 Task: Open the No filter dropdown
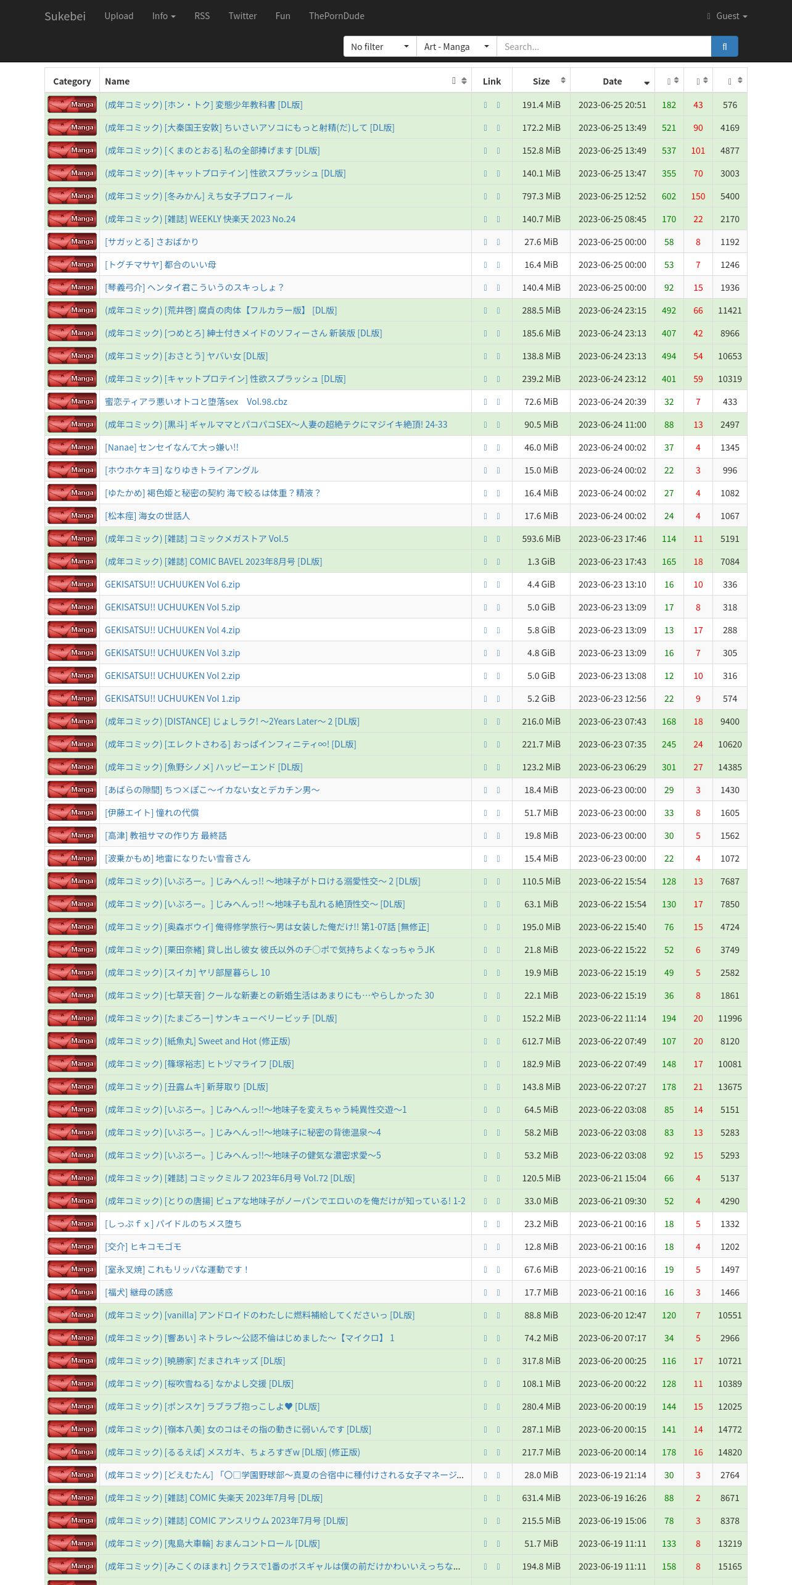click(380, 46)
